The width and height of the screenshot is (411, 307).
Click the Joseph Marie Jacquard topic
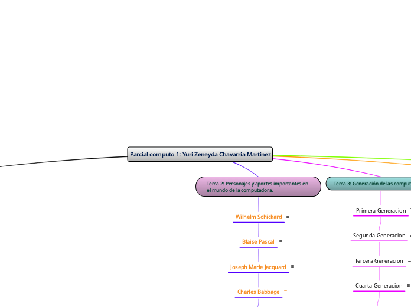(258, 267)
